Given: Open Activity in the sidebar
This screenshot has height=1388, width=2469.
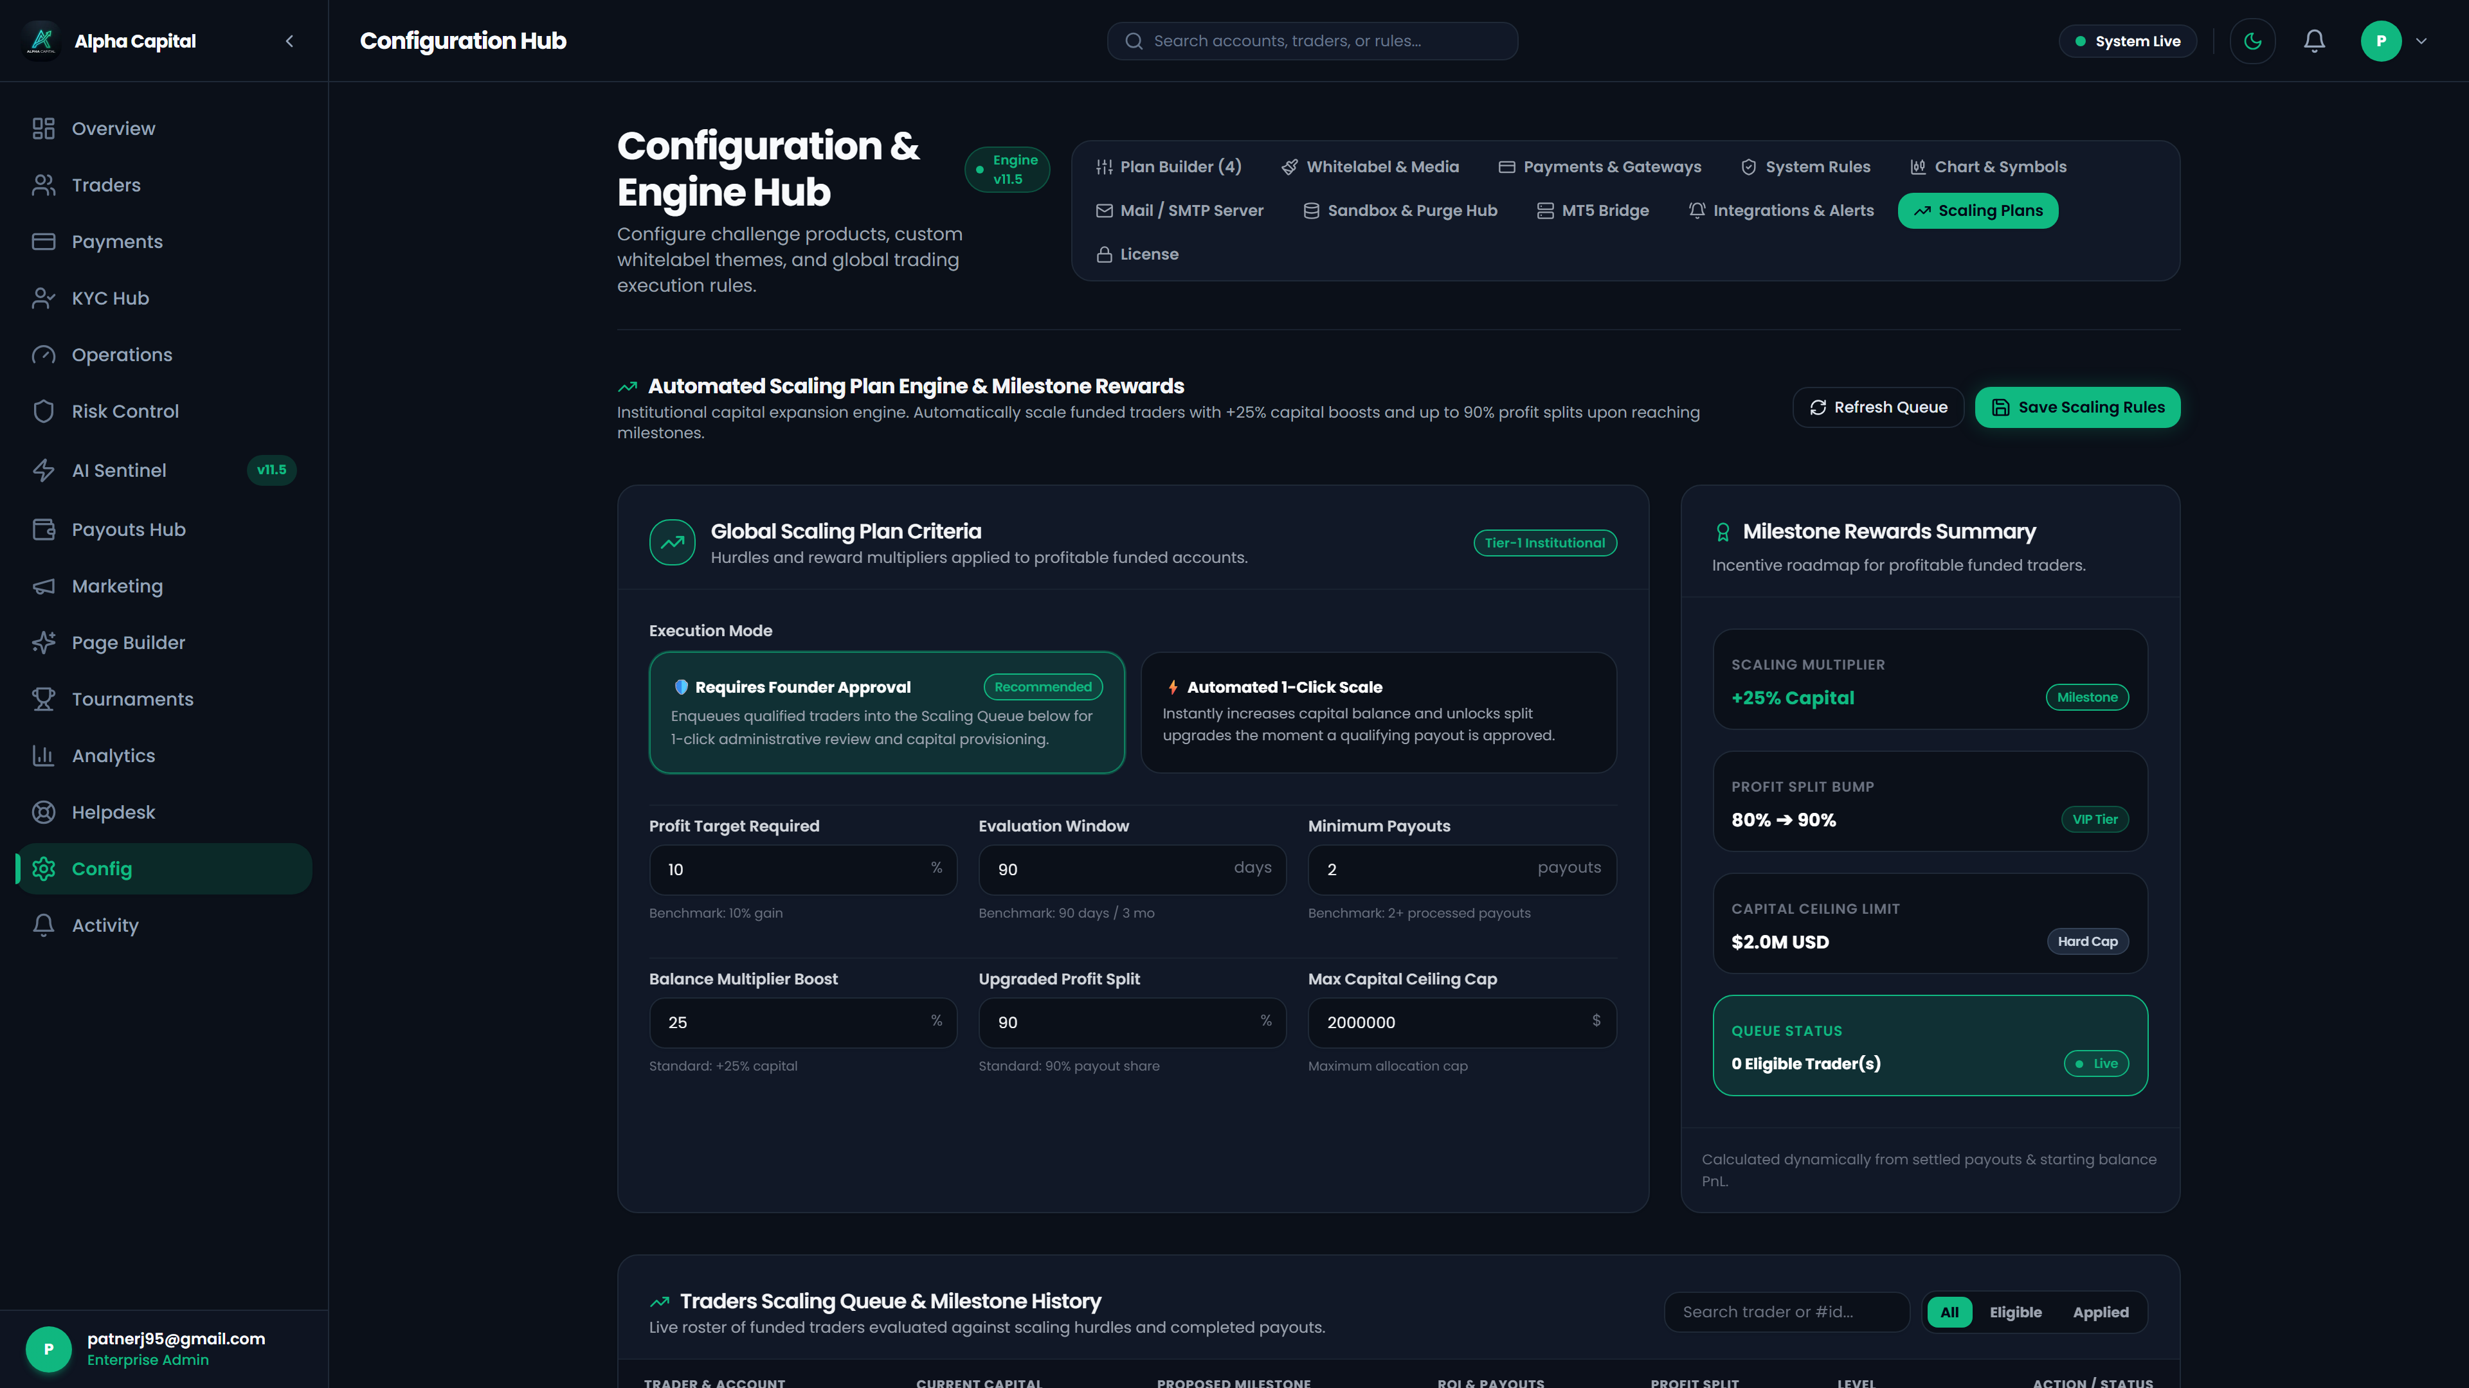Looking at the screenshot, I should (x=164, y=925).
